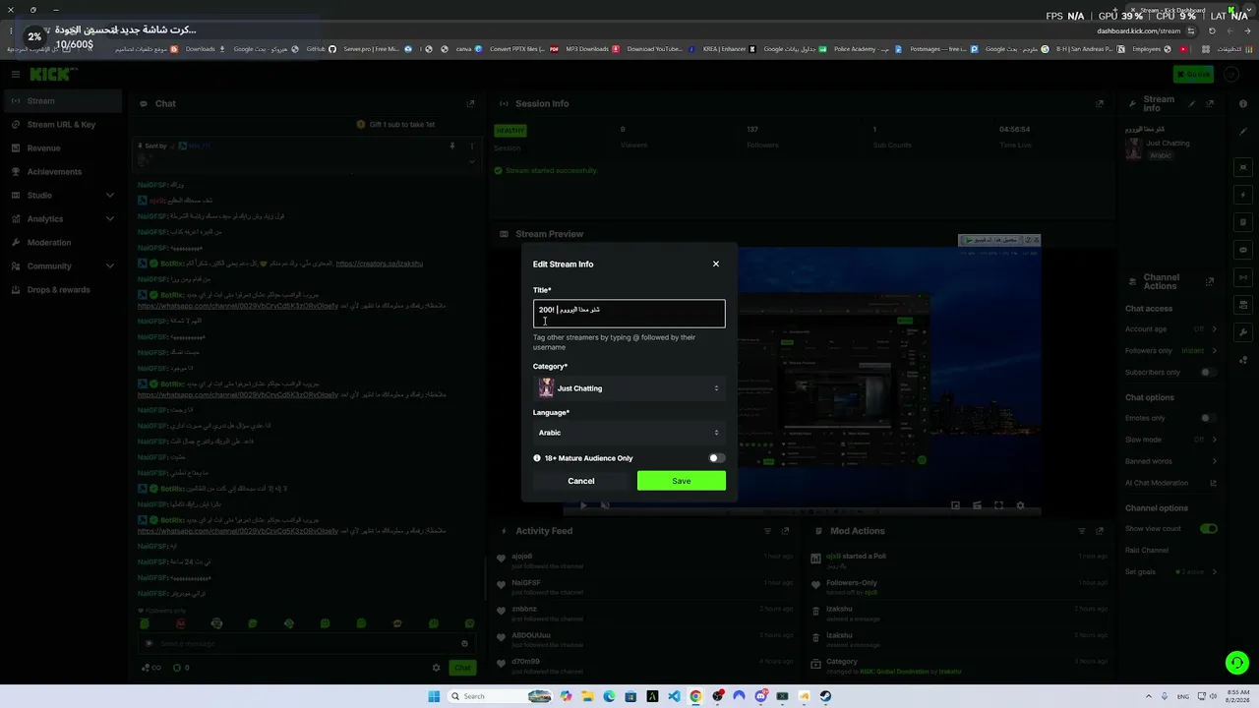Open the Kick sidebar hamburger menu
This screenshot has height=708, width=1259.
coord(16,75)
